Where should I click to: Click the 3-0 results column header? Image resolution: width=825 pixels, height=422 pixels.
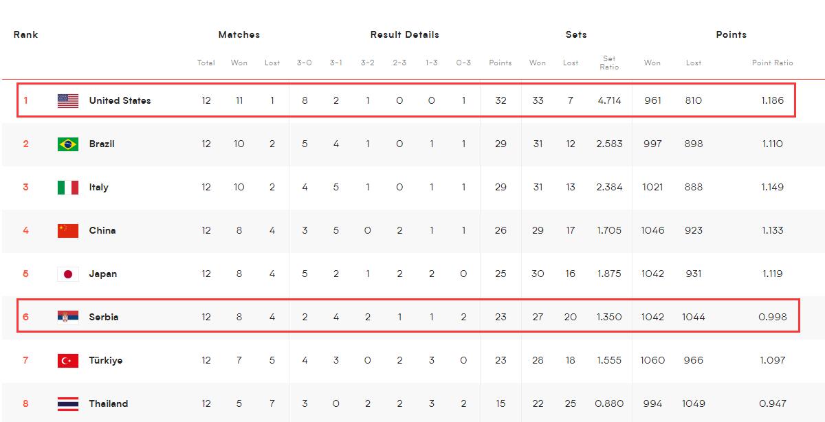304,63
